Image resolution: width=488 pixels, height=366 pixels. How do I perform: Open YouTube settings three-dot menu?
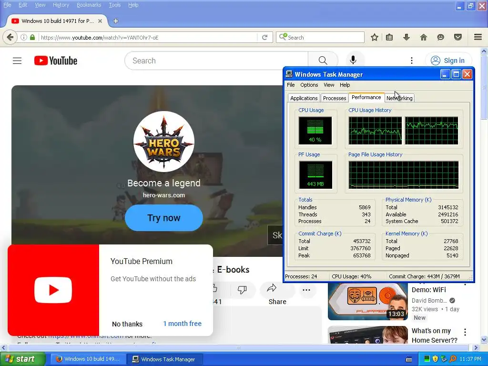pyautogui.click(x=411, y=61)
